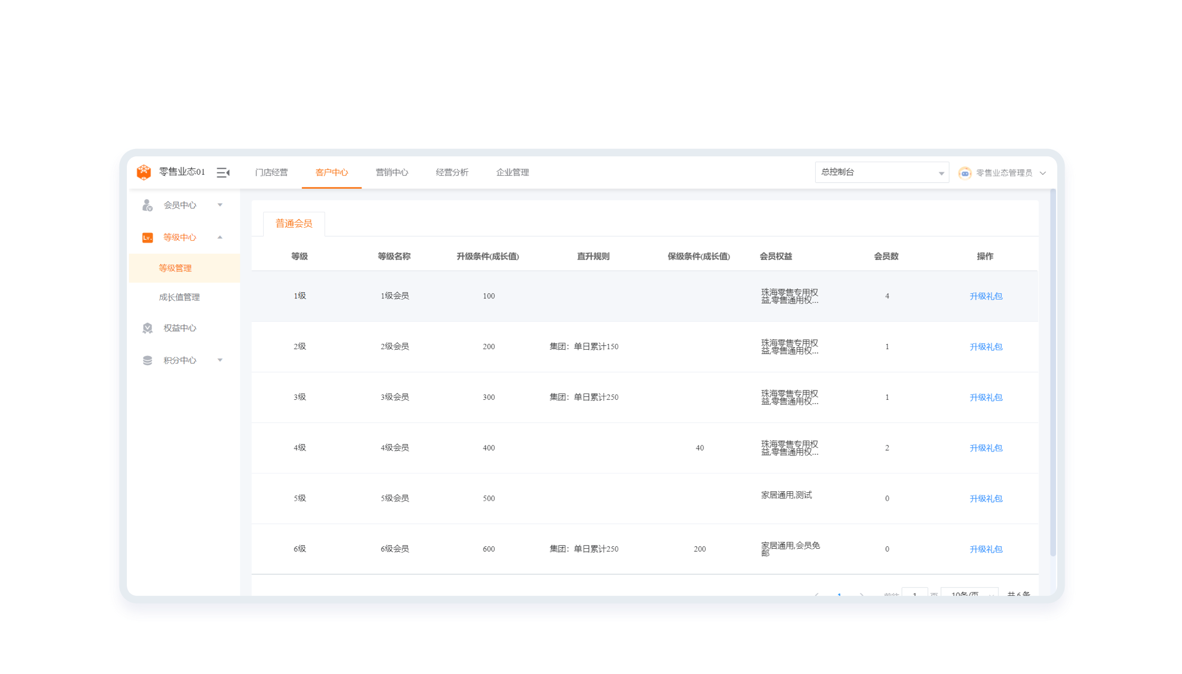Go to the next page arrow
This screenshot has height=674, width=1182.
(x=862, y=594)
